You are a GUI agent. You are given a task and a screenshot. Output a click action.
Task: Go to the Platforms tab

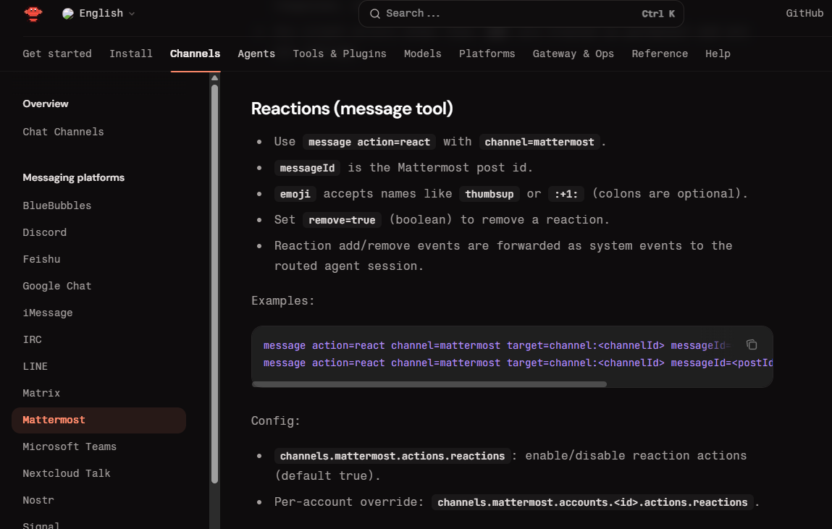click(x=487, y=54)
